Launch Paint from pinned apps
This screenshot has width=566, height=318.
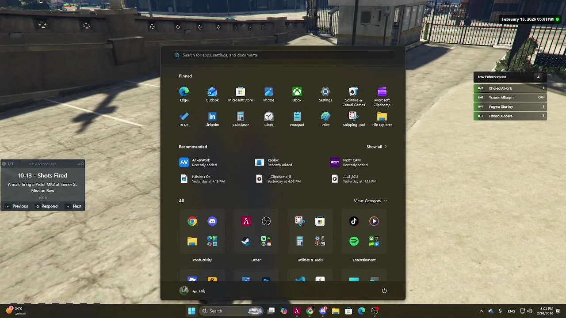pos(325,119)
